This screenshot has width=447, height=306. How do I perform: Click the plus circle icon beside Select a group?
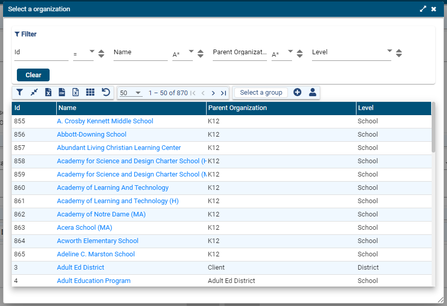297,93
